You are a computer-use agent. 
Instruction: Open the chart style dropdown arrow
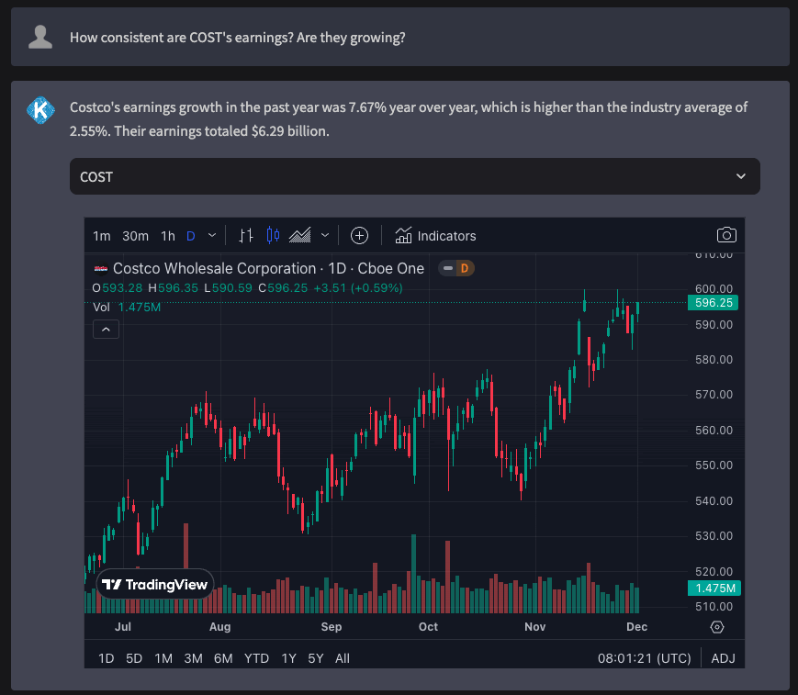324,236
